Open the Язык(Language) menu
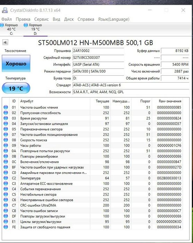 click(114, 19)
